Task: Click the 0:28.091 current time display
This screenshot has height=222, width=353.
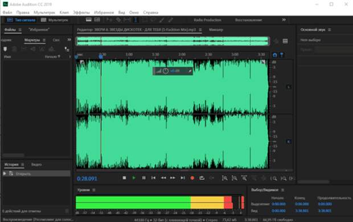Action: tap(87, 179)
